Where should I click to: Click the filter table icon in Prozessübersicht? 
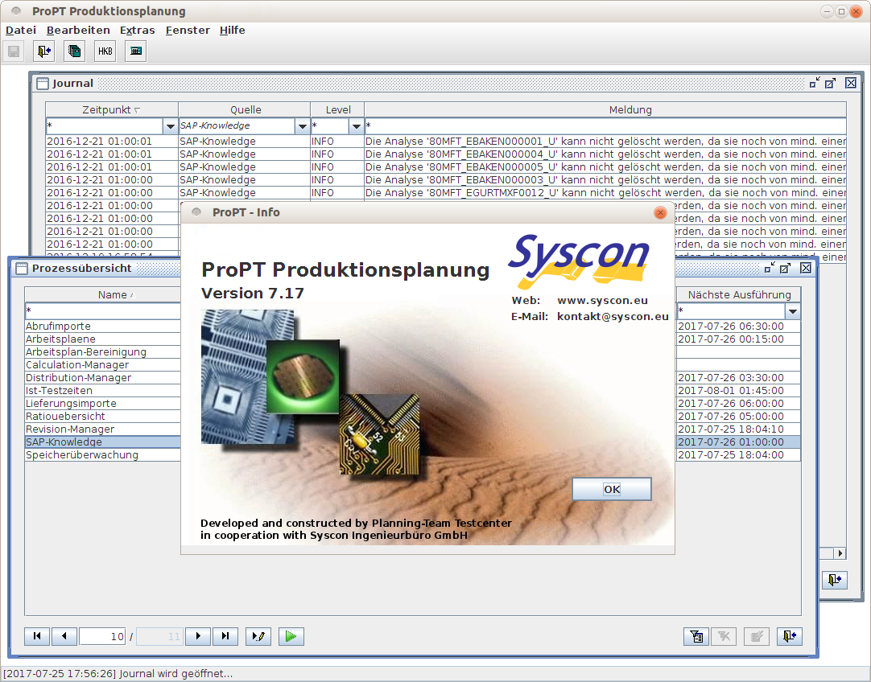pyautogui.click(x=696, y=636)
